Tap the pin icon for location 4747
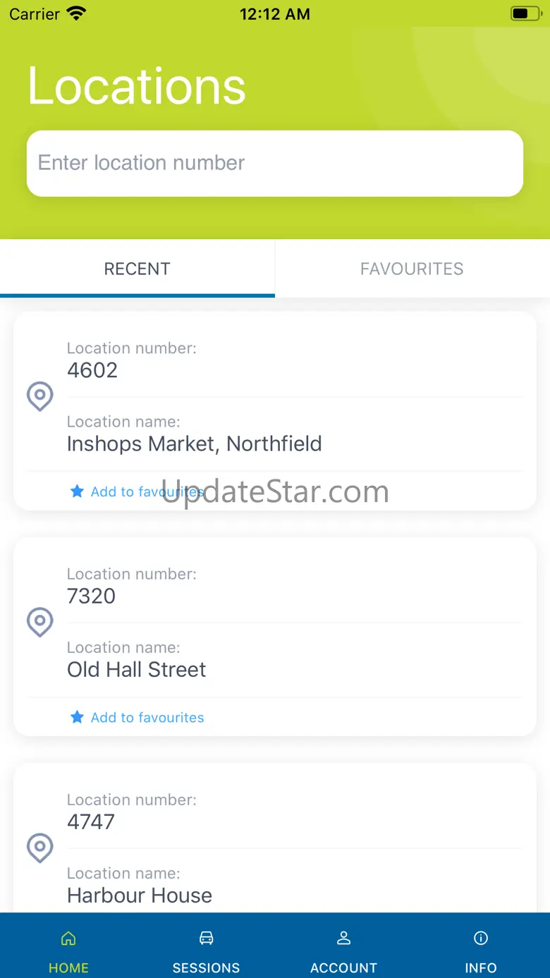Screen dimensions: 550x978 (40, 848)
